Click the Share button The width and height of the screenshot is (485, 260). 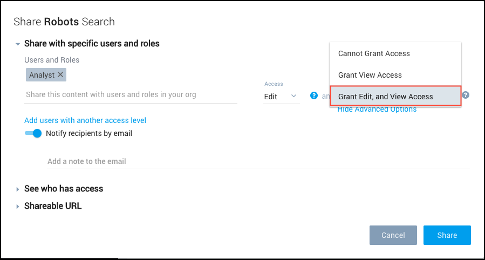[x=447, y=235]
